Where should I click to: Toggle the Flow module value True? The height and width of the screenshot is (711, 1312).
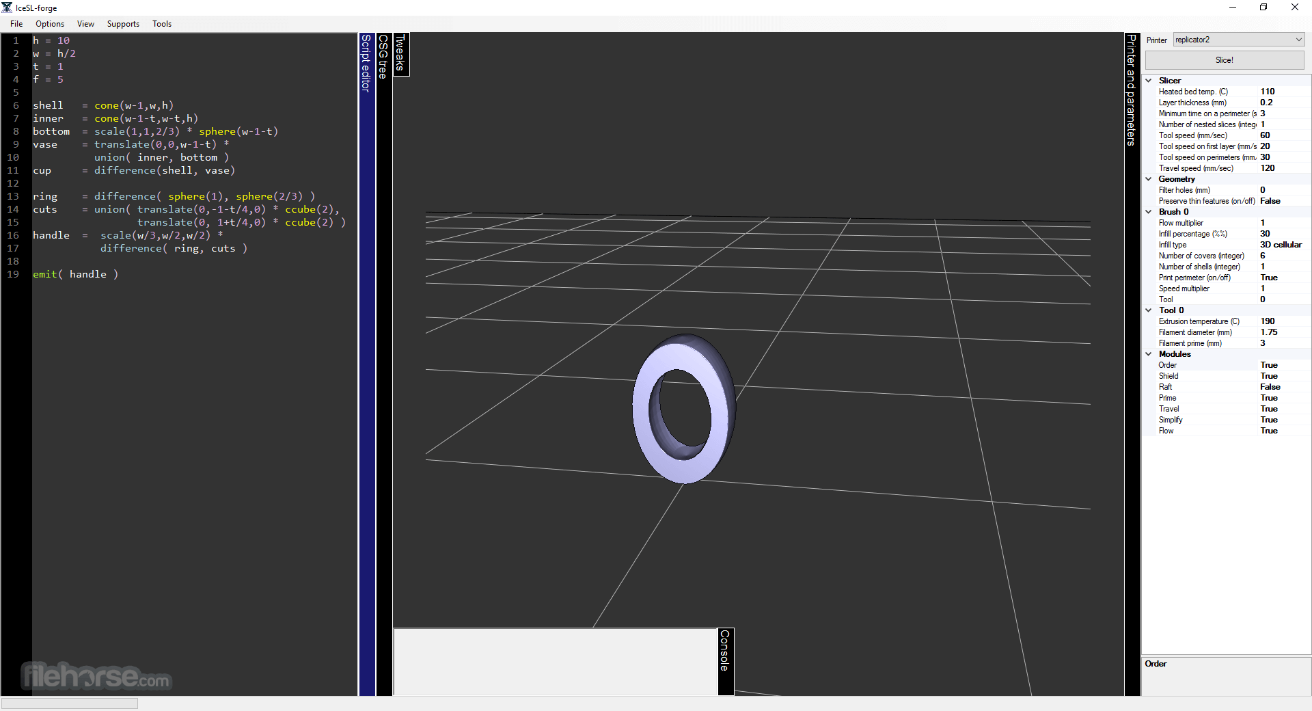click(1269, 431)
